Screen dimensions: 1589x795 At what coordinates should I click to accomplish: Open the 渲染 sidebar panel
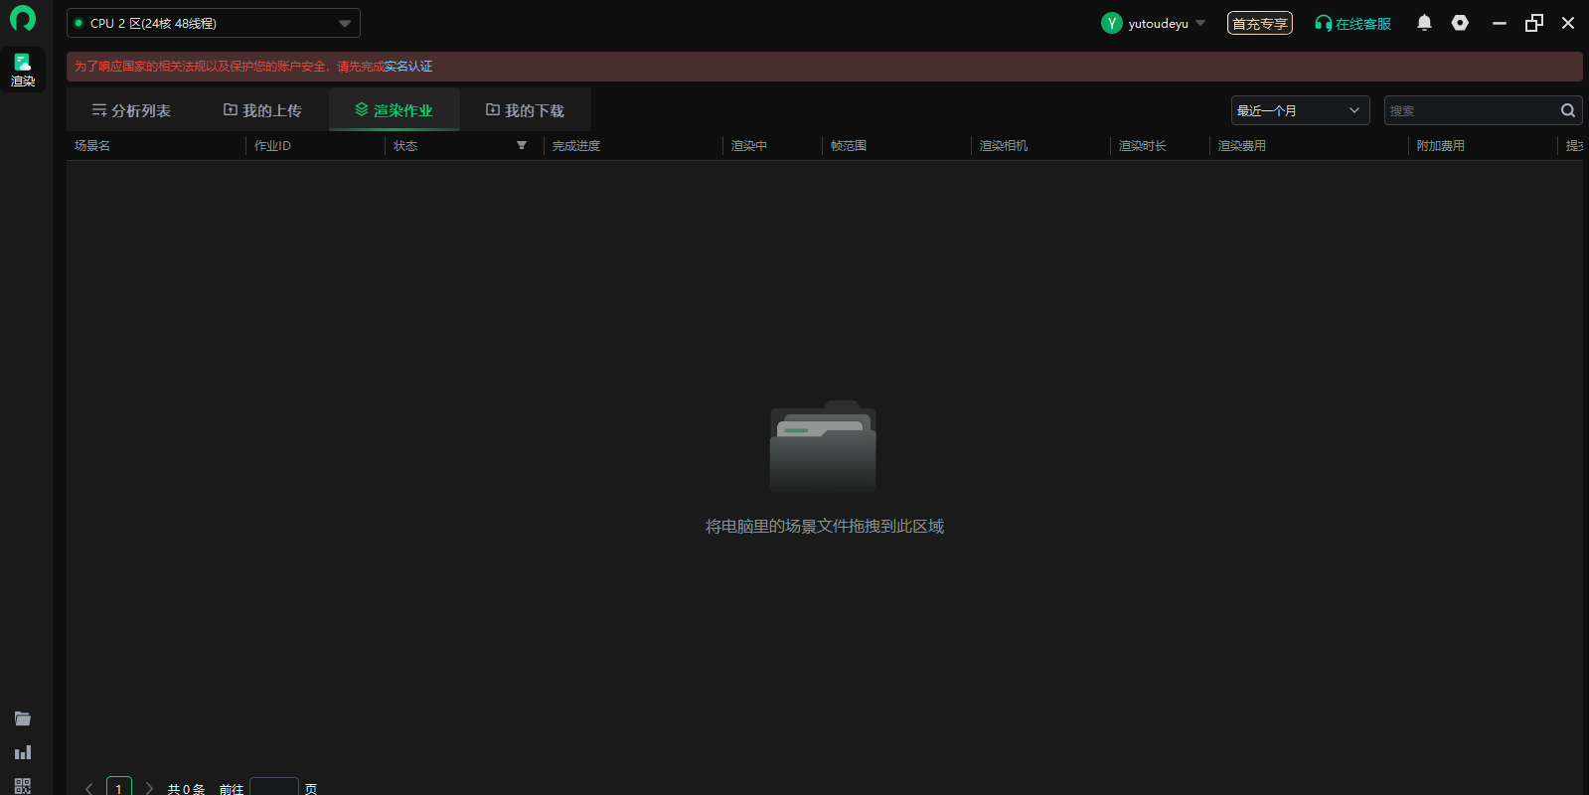click(23, 70)
